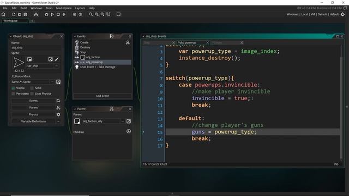Viewport: 349px width, 196px height.
Task: Clean the project with broom icon
Action: pos(64,15)
